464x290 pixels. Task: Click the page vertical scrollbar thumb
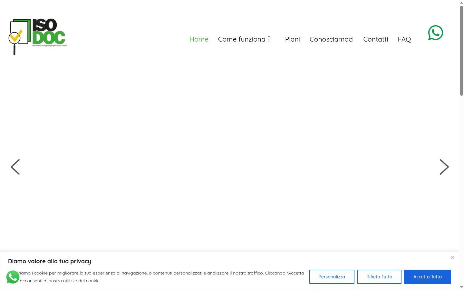pyautogui.click(x=461, y=51)
